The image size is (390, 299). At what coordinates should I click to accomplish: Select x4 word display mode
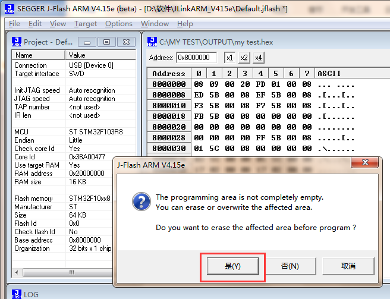pyautogui.click(x=259, y=58)
